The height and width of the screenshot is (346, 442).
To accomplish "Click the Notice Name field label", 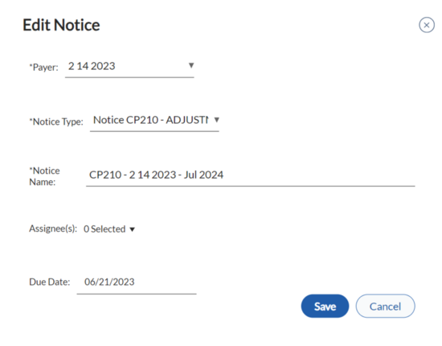I will 44,176.
